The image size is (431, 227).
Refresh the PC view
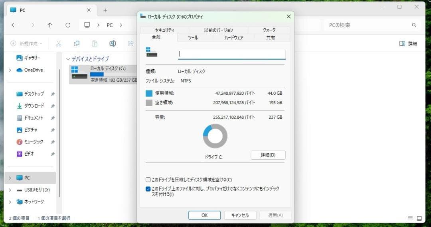68,25
